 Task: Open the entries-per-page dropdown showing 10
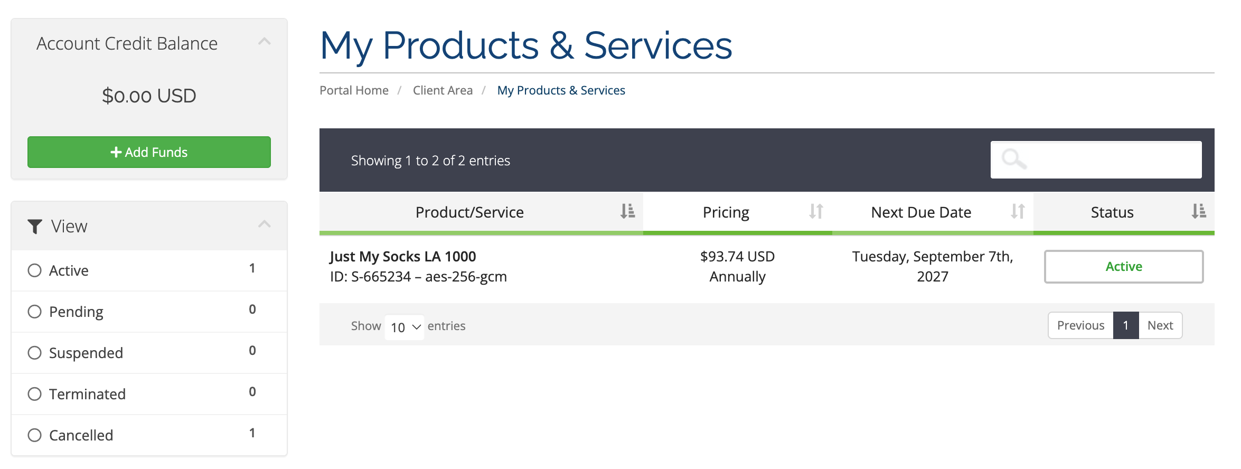[x=405, y=327]
